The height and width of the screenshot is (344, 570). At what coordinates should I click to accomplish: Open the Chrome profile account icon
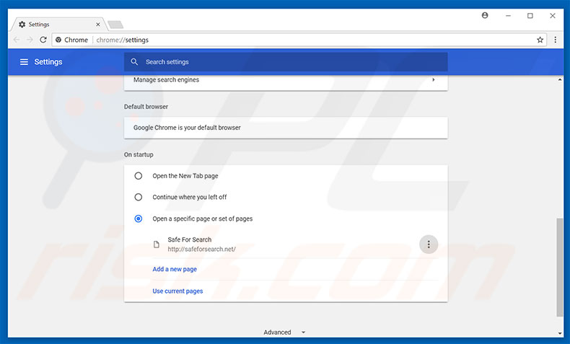click(485, 15)
